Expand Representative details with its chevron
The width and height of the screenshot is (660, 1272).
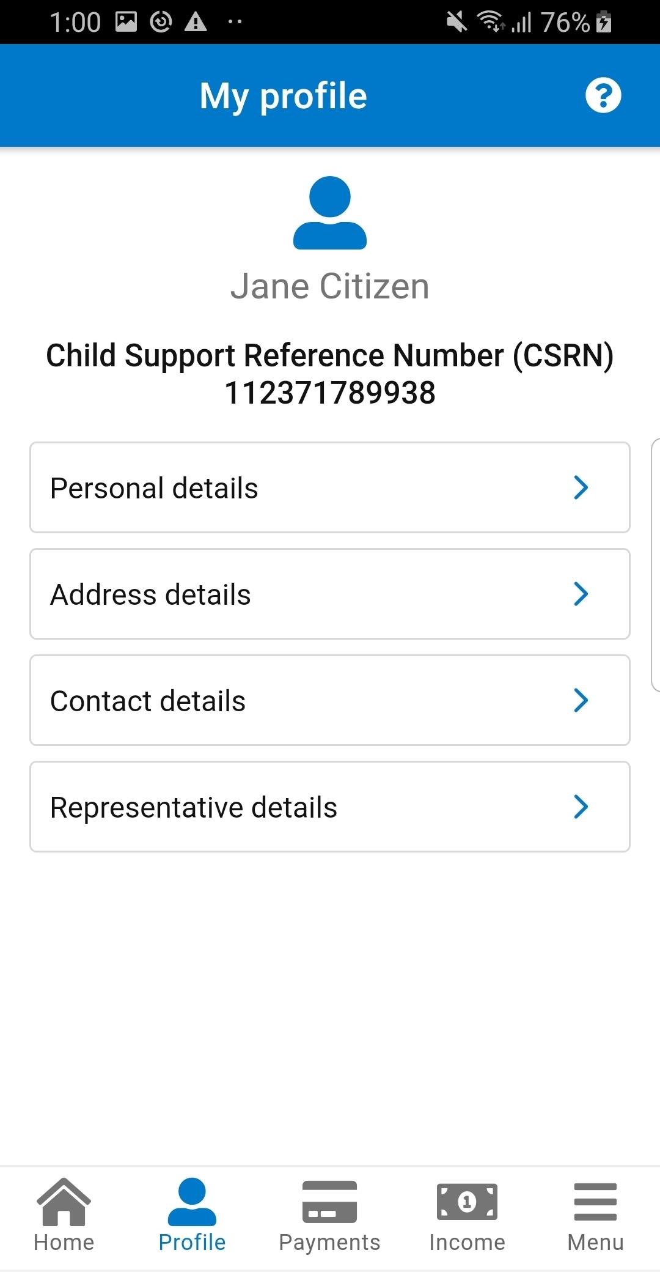tap(581, 807)
